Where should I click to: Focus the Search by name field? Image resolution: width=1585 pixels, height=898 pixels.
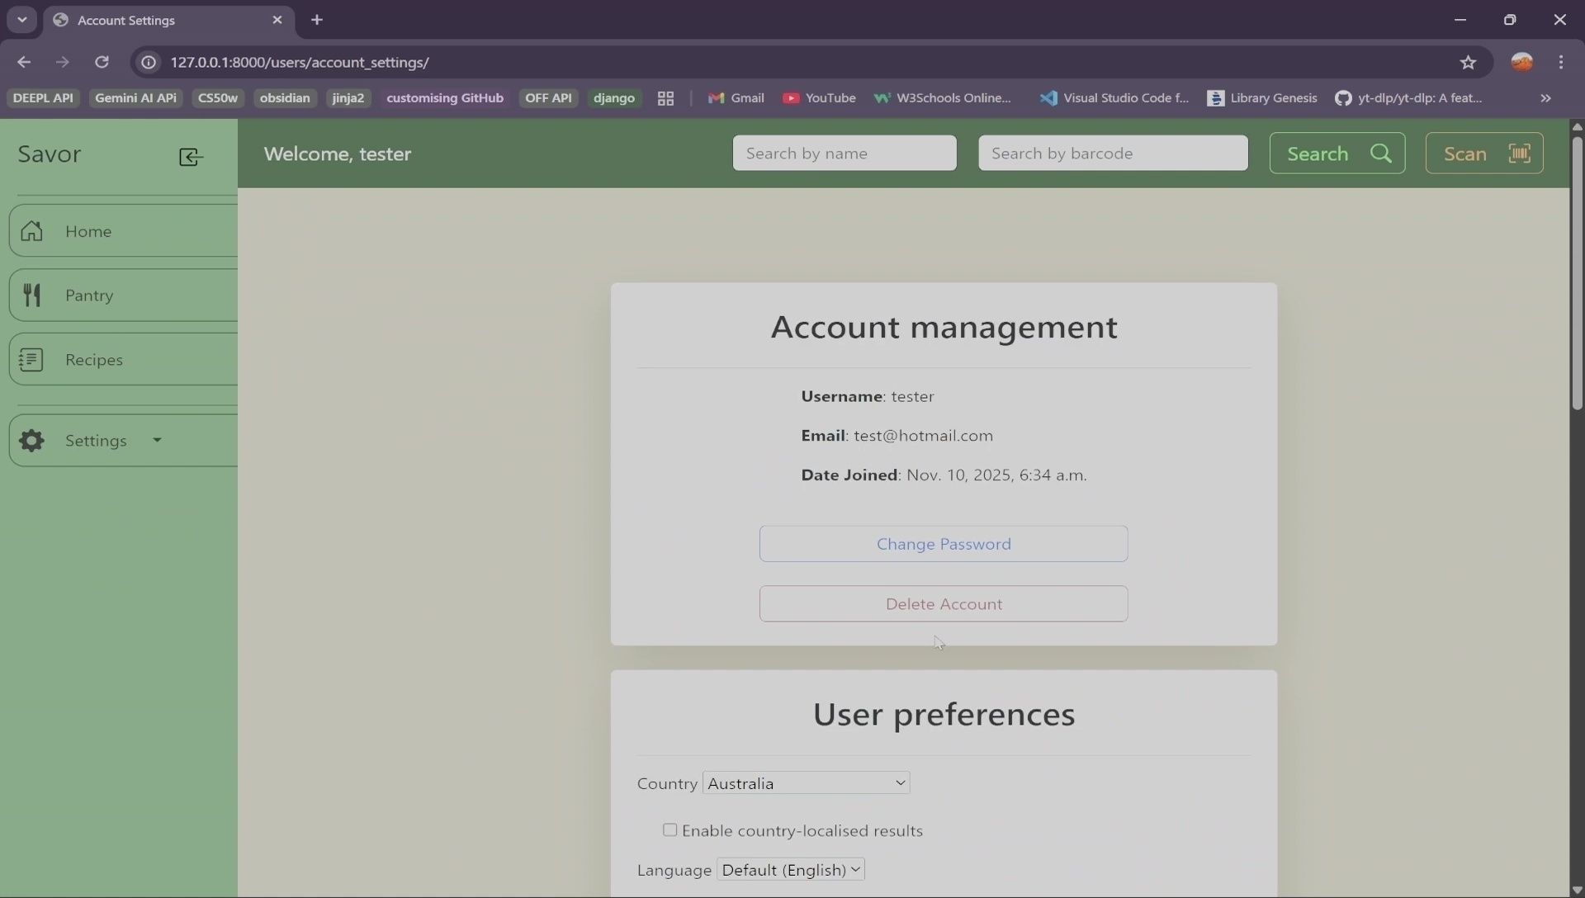click(845, 154)
